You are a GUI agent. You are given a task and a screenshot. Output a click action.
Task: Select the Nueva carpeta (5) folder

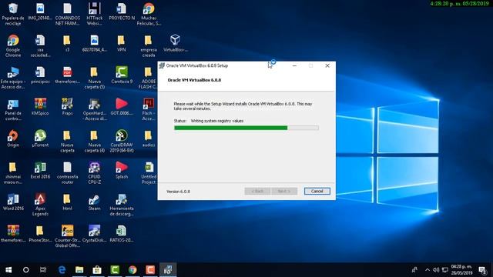click(94, 78)
